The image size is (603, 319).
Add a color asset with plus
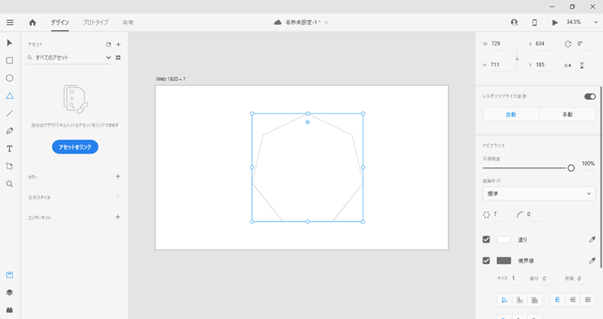point(118,177)
